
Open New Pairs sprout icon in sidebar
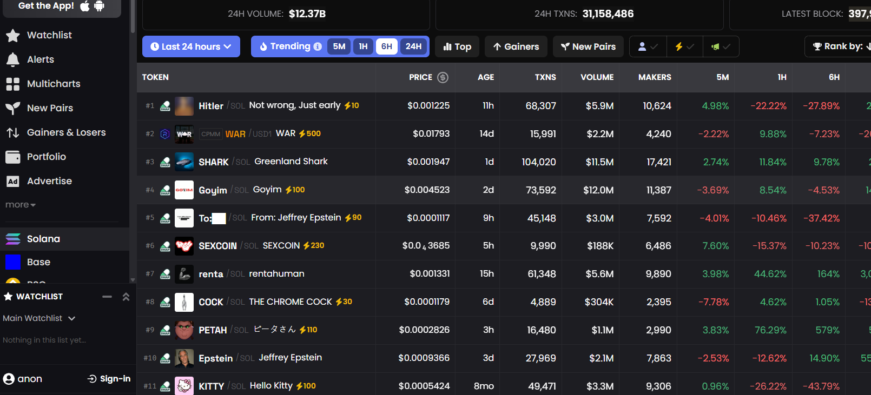pos(13,108)
